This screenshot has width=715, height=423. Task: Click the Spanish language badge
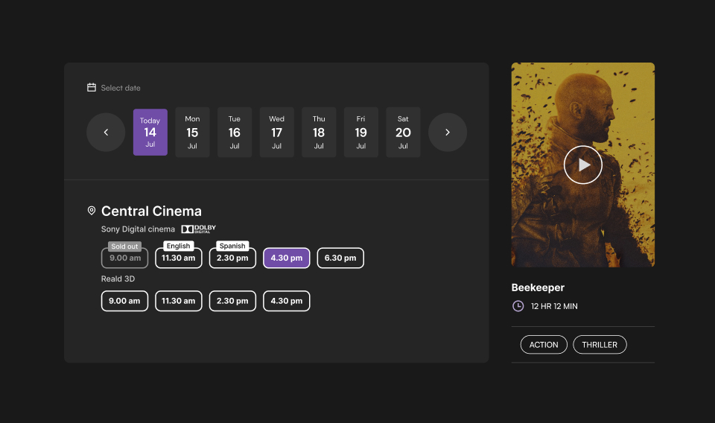pyautogui.click(x=232, y=246)
